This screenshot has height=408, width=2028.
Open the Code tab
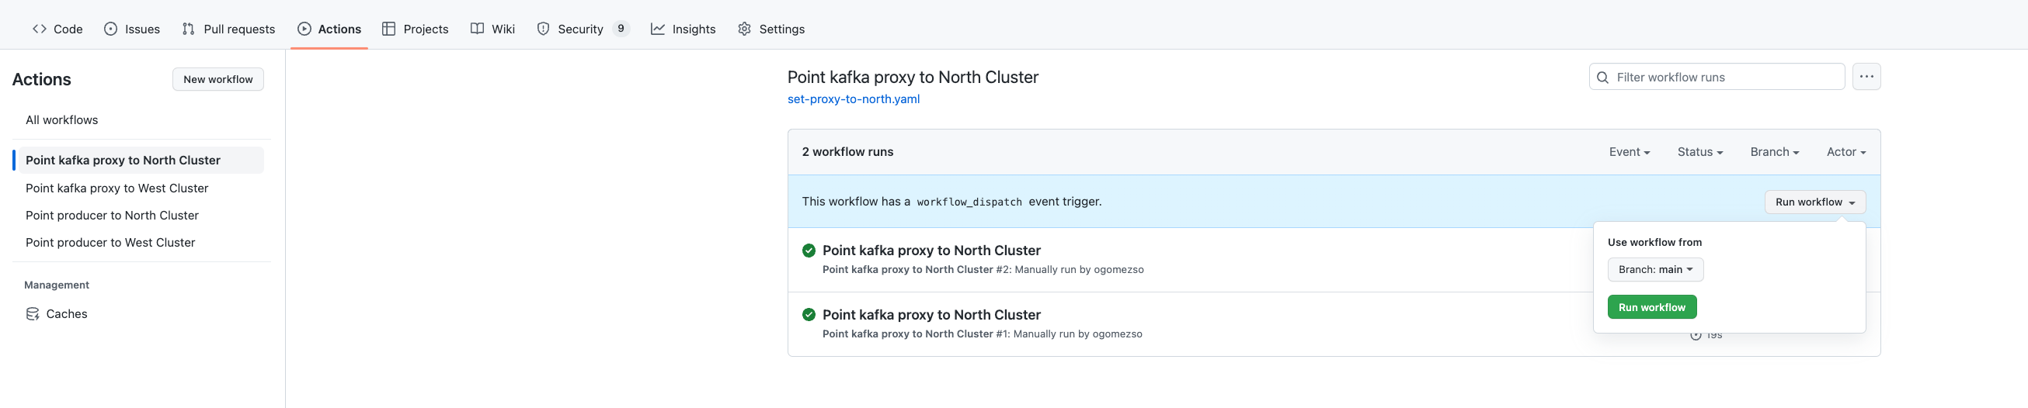tap(57, 29)
